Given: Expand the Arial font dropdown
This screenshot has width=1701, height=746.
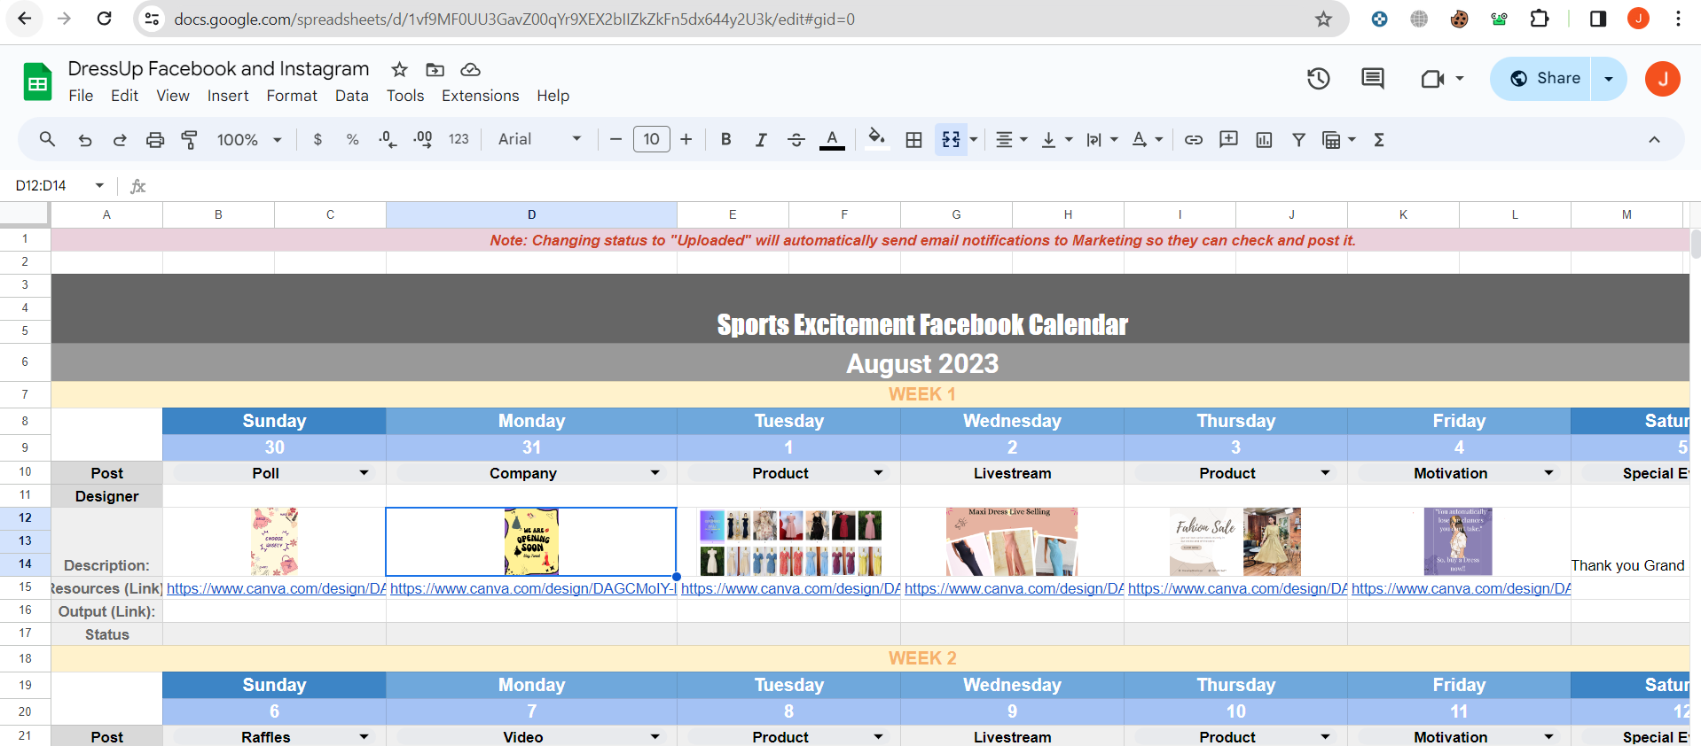Looking at the screenshot, I should (x=539, y=139).
